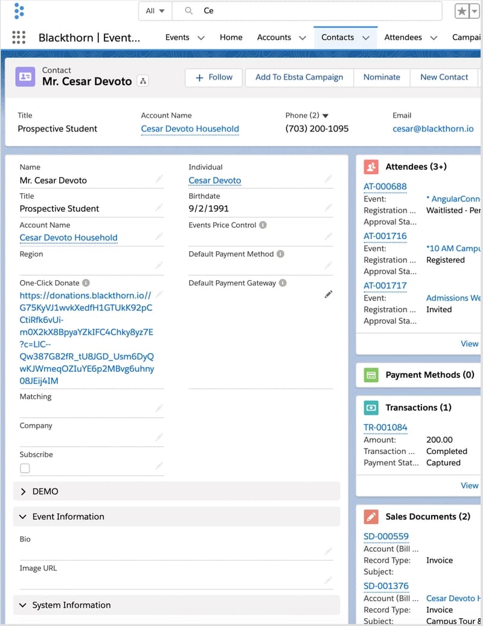Click the Blackthorn logo icon
The height and width of the screenshot is (626, 483).
[19, 11]
